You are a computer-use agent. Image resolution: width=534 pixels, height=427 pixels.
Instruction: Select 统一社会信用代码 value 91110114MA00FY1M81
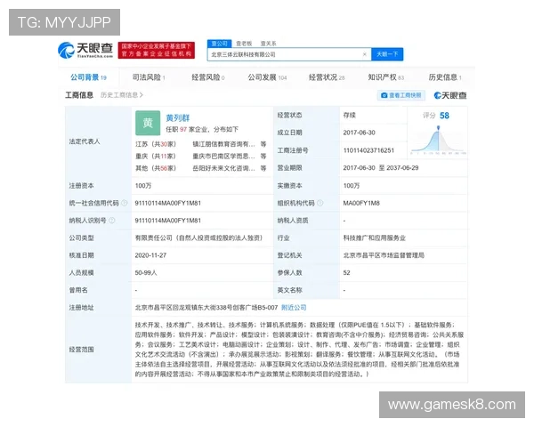coord(168,204)
